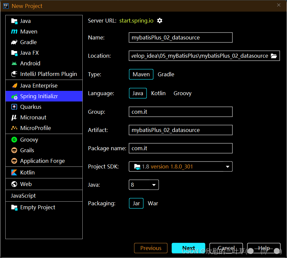Click the Next button

(x=188, y=248)
